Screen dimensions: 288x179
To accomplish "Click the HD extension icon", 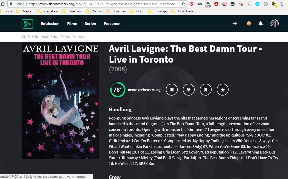I will point(200,4).
